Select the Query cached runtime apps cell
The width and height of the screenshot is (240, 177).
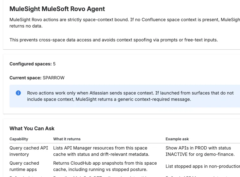click(24, 166)
